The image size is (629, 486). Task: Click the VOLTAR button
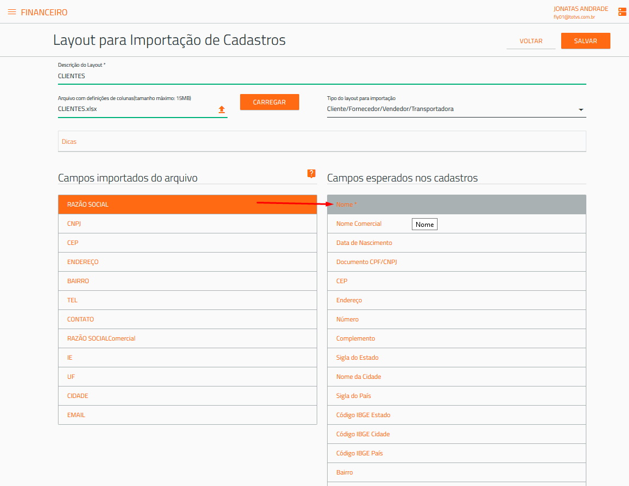pyautogui.click(x=531, y=41)
